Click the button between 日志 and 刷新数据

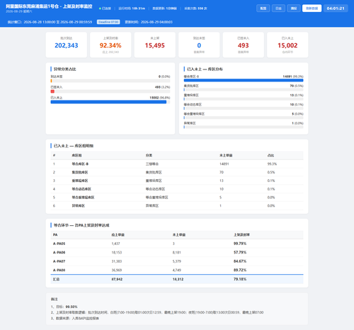(294, 8)
